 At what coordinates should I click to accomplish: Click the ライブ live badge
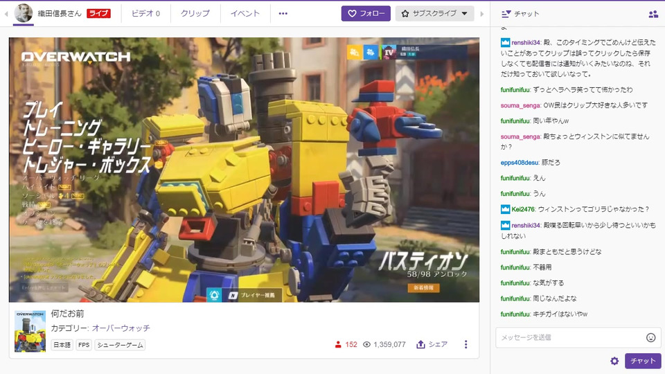point(98,13)
